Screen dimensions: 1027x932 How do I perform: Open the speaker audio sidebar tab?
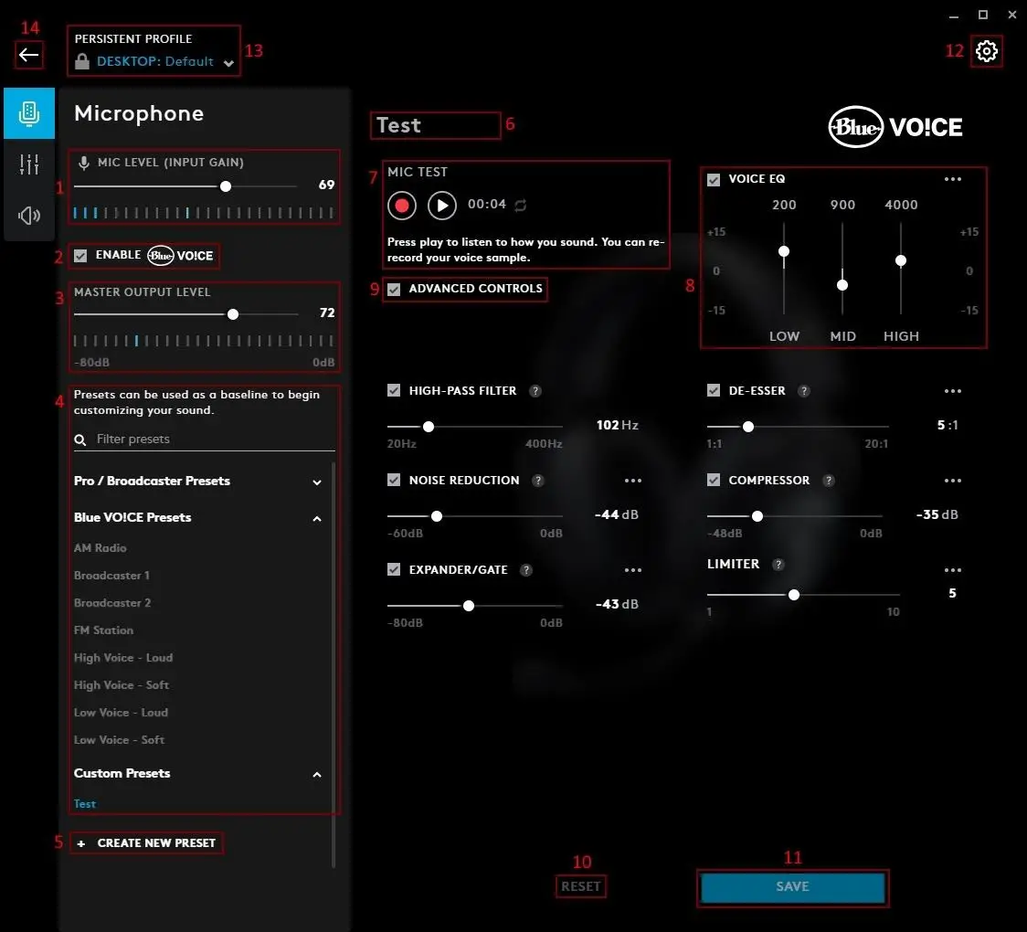click(x=29, y=215)
